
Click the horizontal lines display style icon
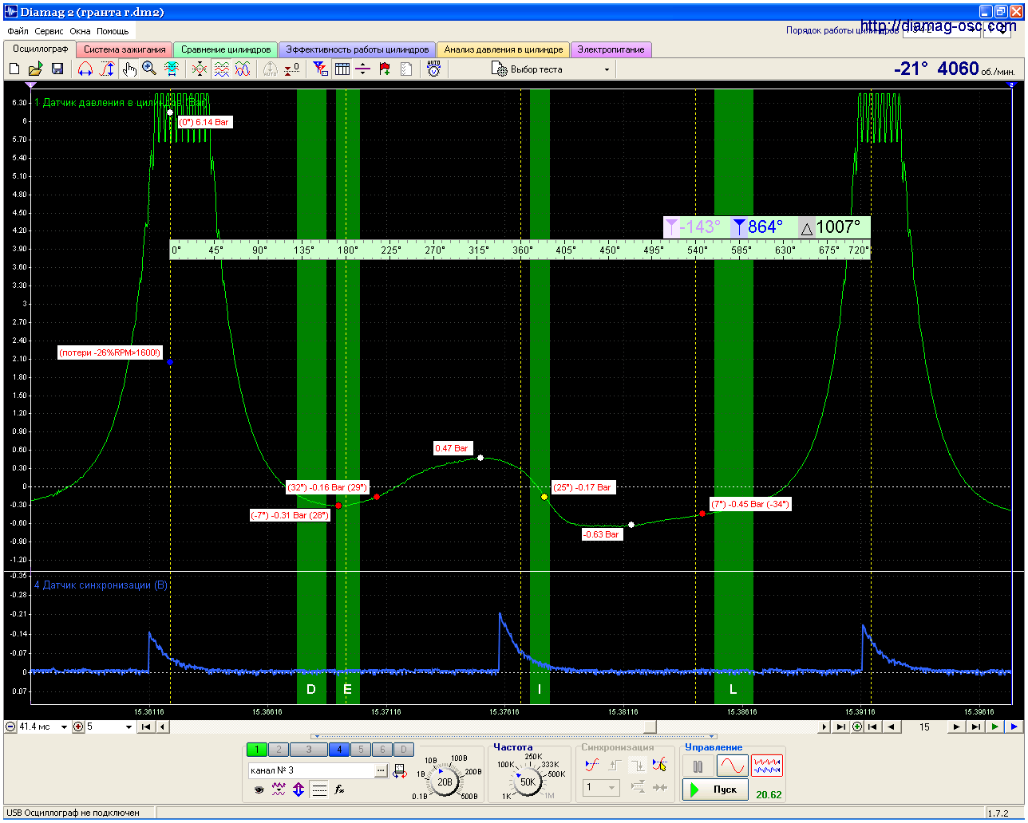pos(319,790)
